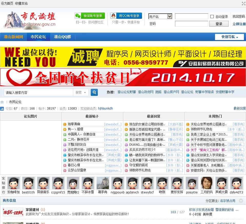The width and height of the screenshot is (246, 224).
Task: Open the 搜索 type dropdown
Action: point(81,93)
